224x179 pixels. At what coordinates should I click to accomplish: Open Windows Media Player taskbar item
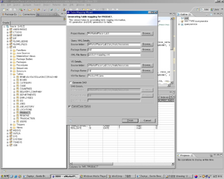pos(93,176)
